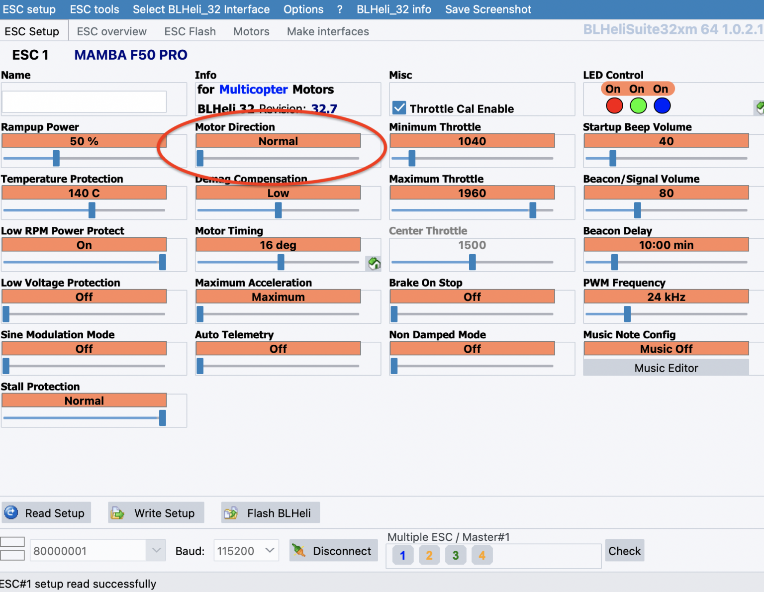The width and height of the screenshot is (764, 592).
Task: Click the Rampup Power slider handle
Action: 56,158
